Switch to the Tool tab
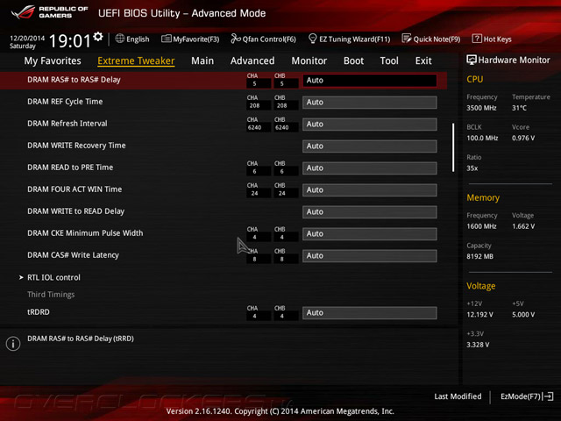Viewport: 561px width, 421px height. [x=389, y=61]
